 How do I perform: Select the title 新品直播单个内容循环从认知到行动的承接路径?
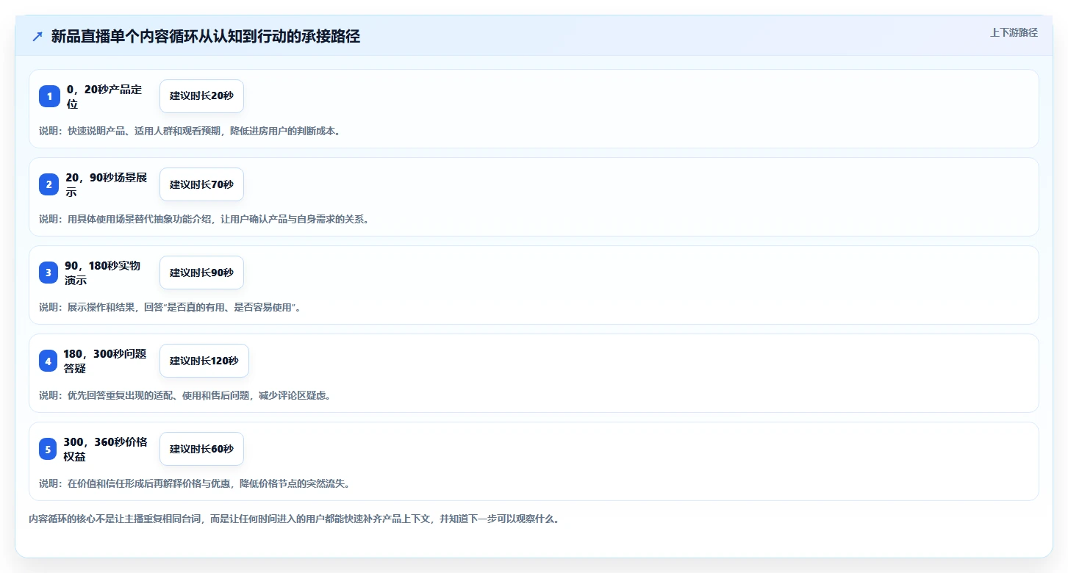206,36
